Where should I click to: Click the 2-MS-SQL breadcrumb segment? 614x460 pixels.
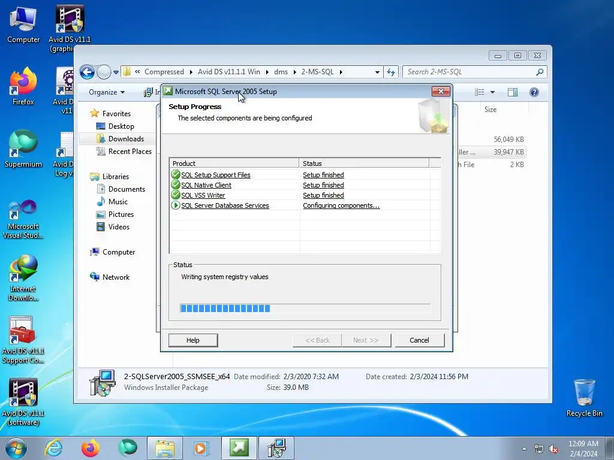point(317,72)
